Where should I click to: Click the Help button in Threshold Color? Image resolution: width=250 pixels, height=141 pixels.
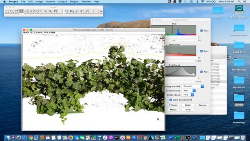[x=188, y=110]
